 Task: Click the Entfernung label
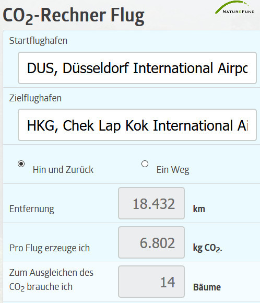click(32, 209)
